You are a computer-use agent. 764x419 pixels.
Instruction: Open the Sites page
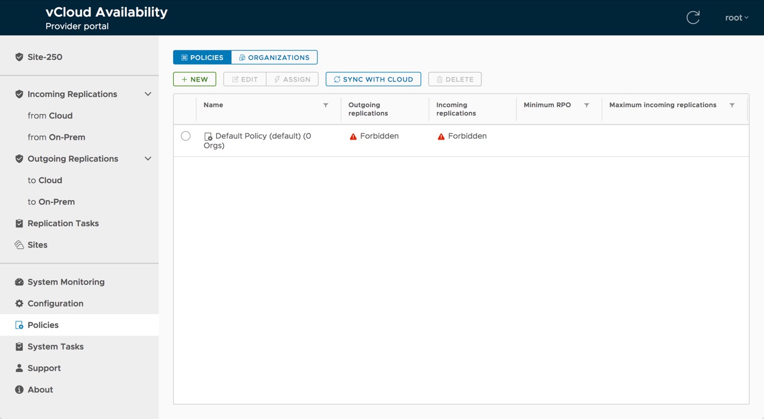[37, 245]
